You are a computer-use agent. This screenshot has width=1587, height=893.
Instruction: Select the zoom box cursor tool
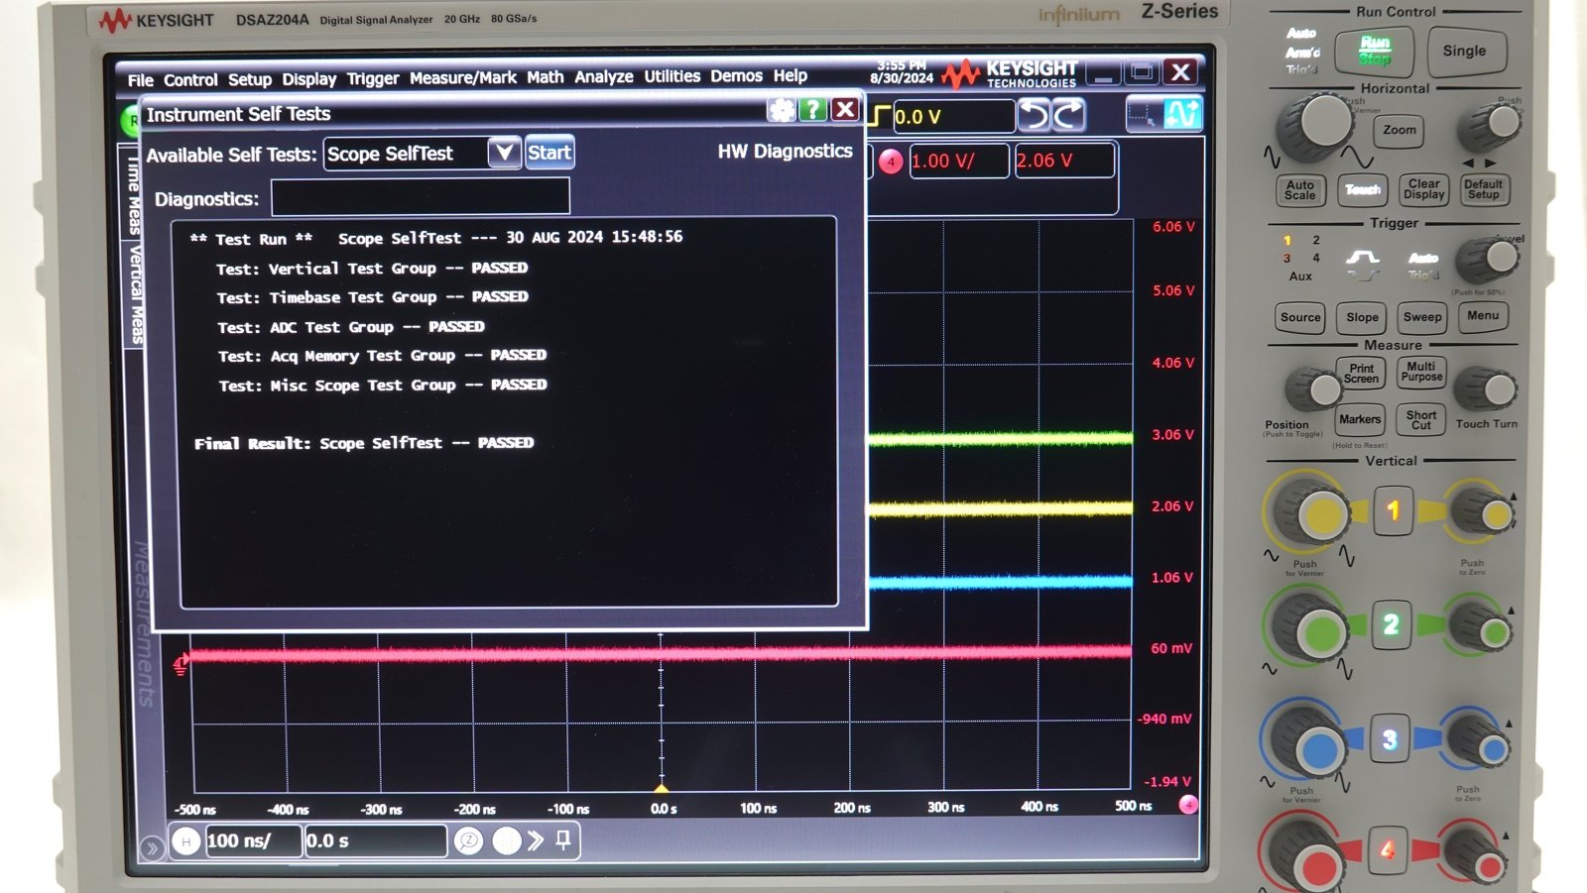click(1143, 115)
